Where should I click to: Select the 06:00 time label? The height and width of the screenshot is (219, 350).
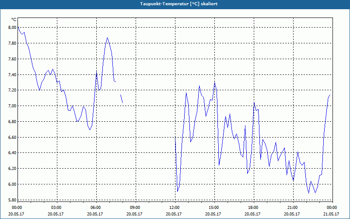96,208
